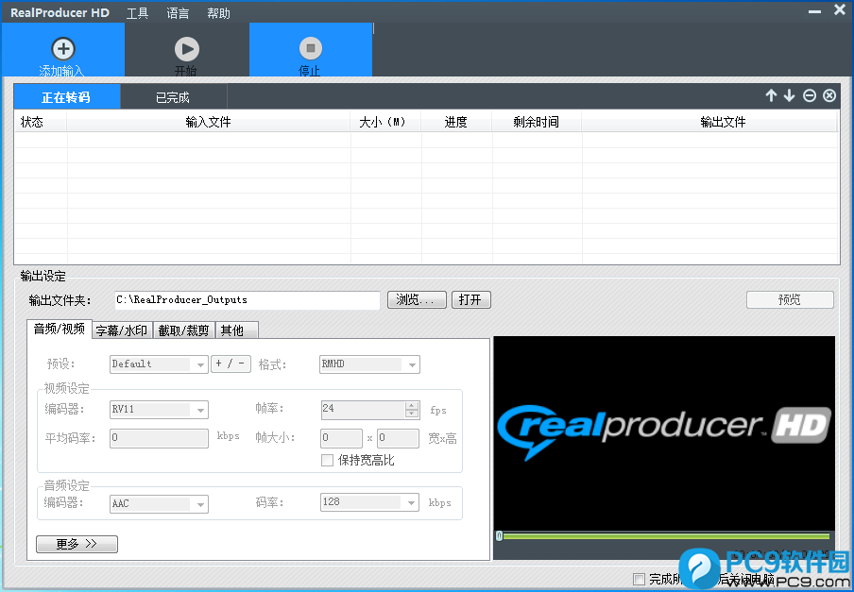Viewport: 854px width, 592px height.
Task: Toggle shutdown-after-completion checkbox at bottom
Action: pos(639,579)
